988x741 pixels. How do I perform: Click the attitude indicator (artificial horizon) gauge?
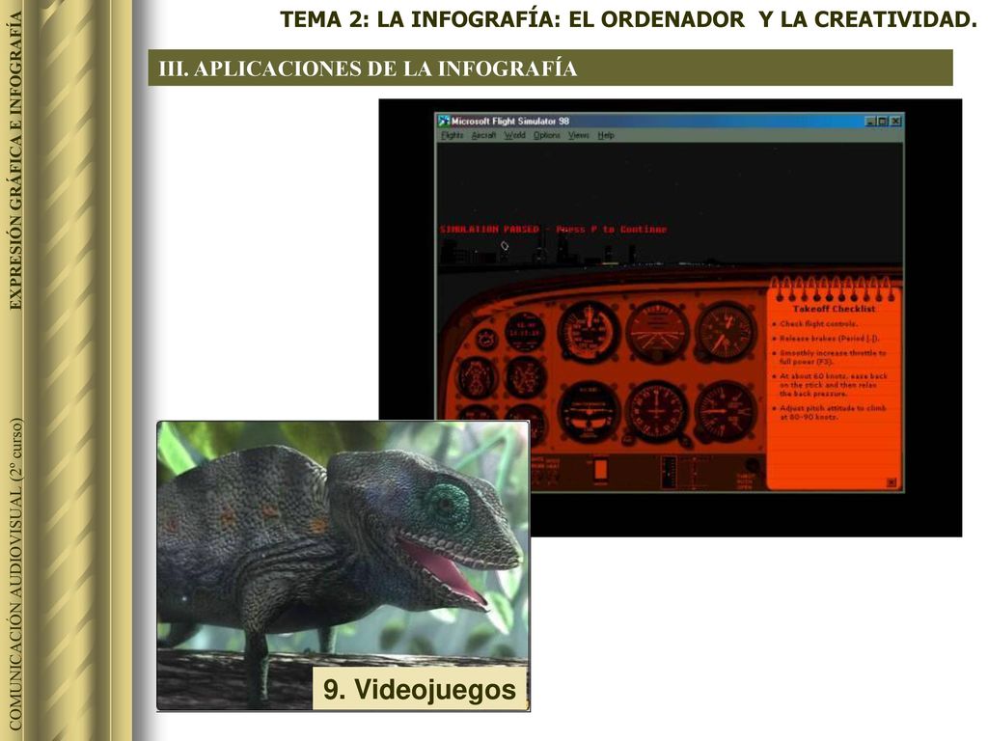[x=656, y=332]
